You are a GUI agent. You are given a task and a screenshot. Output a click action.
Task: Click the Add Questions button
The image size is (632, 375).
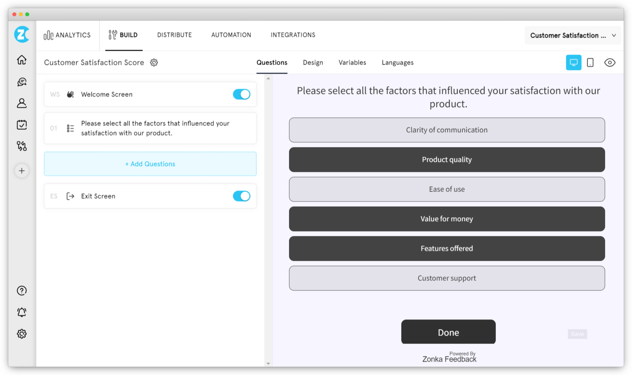pyautogui.click(x=150, y=164)
